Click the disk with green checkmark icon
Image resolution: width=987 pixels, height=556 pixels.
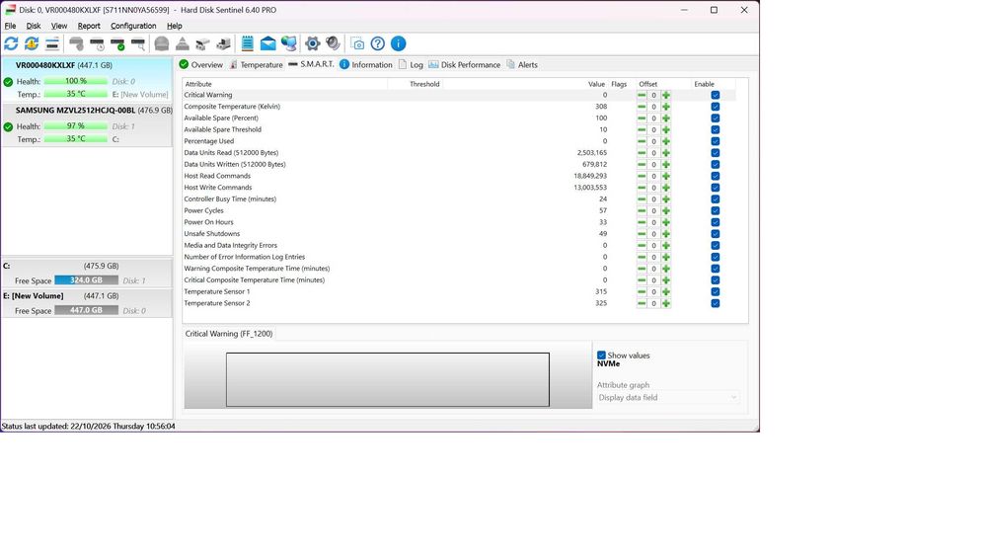117,43
